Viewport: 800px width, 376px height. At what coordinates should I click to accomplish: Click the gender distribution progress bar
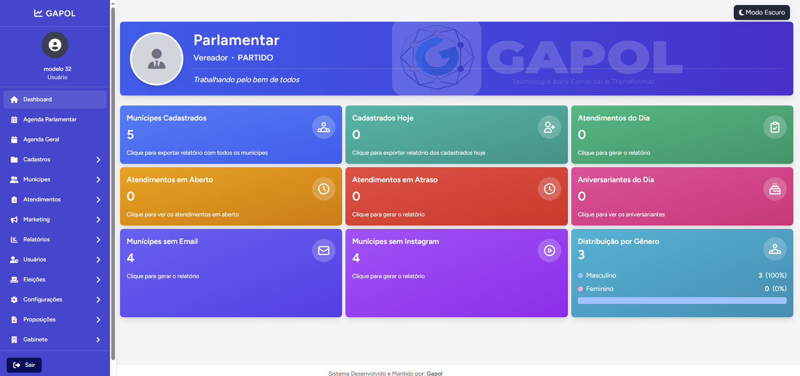(682, 301)
